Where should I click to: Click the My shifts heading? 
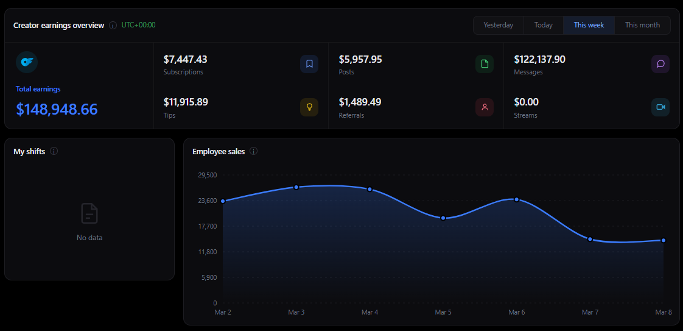click(x=29, y=151)
